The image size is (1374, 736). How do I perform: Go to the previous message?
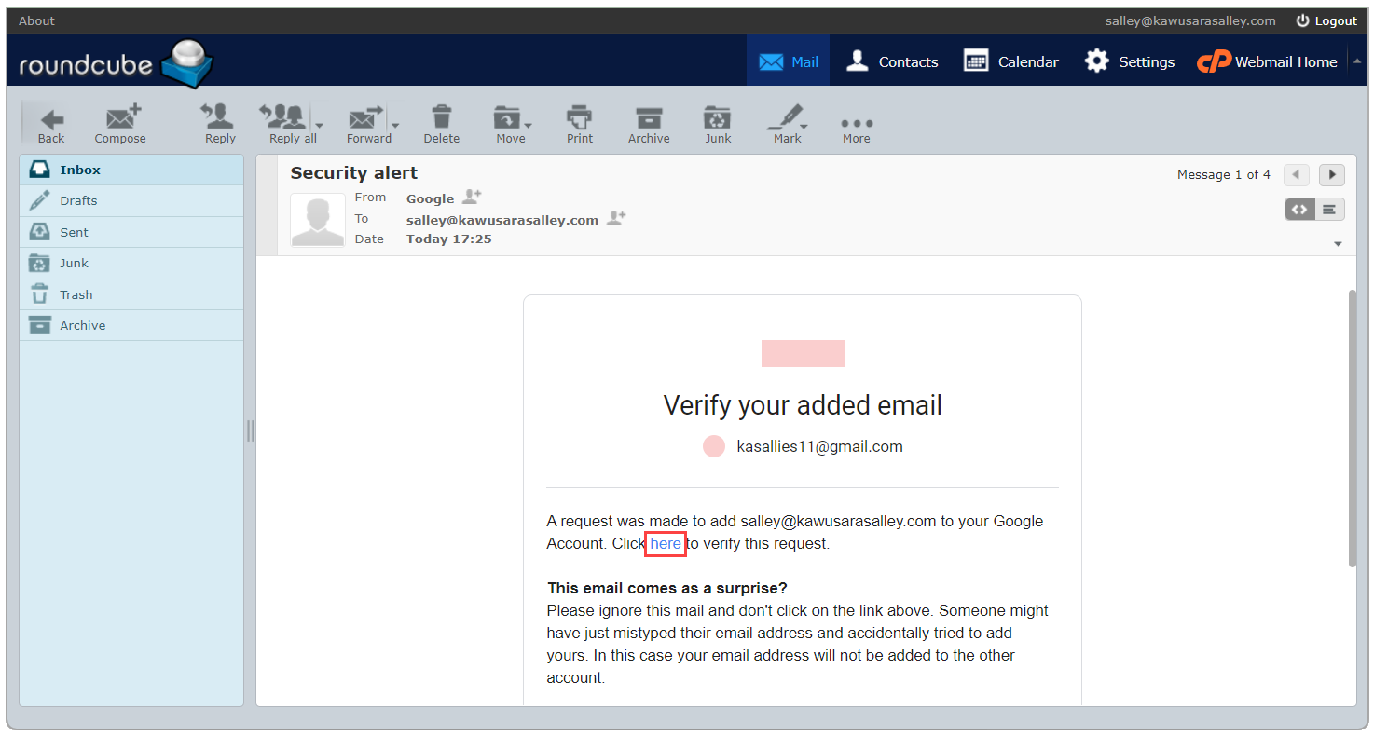click(1297, 174)
